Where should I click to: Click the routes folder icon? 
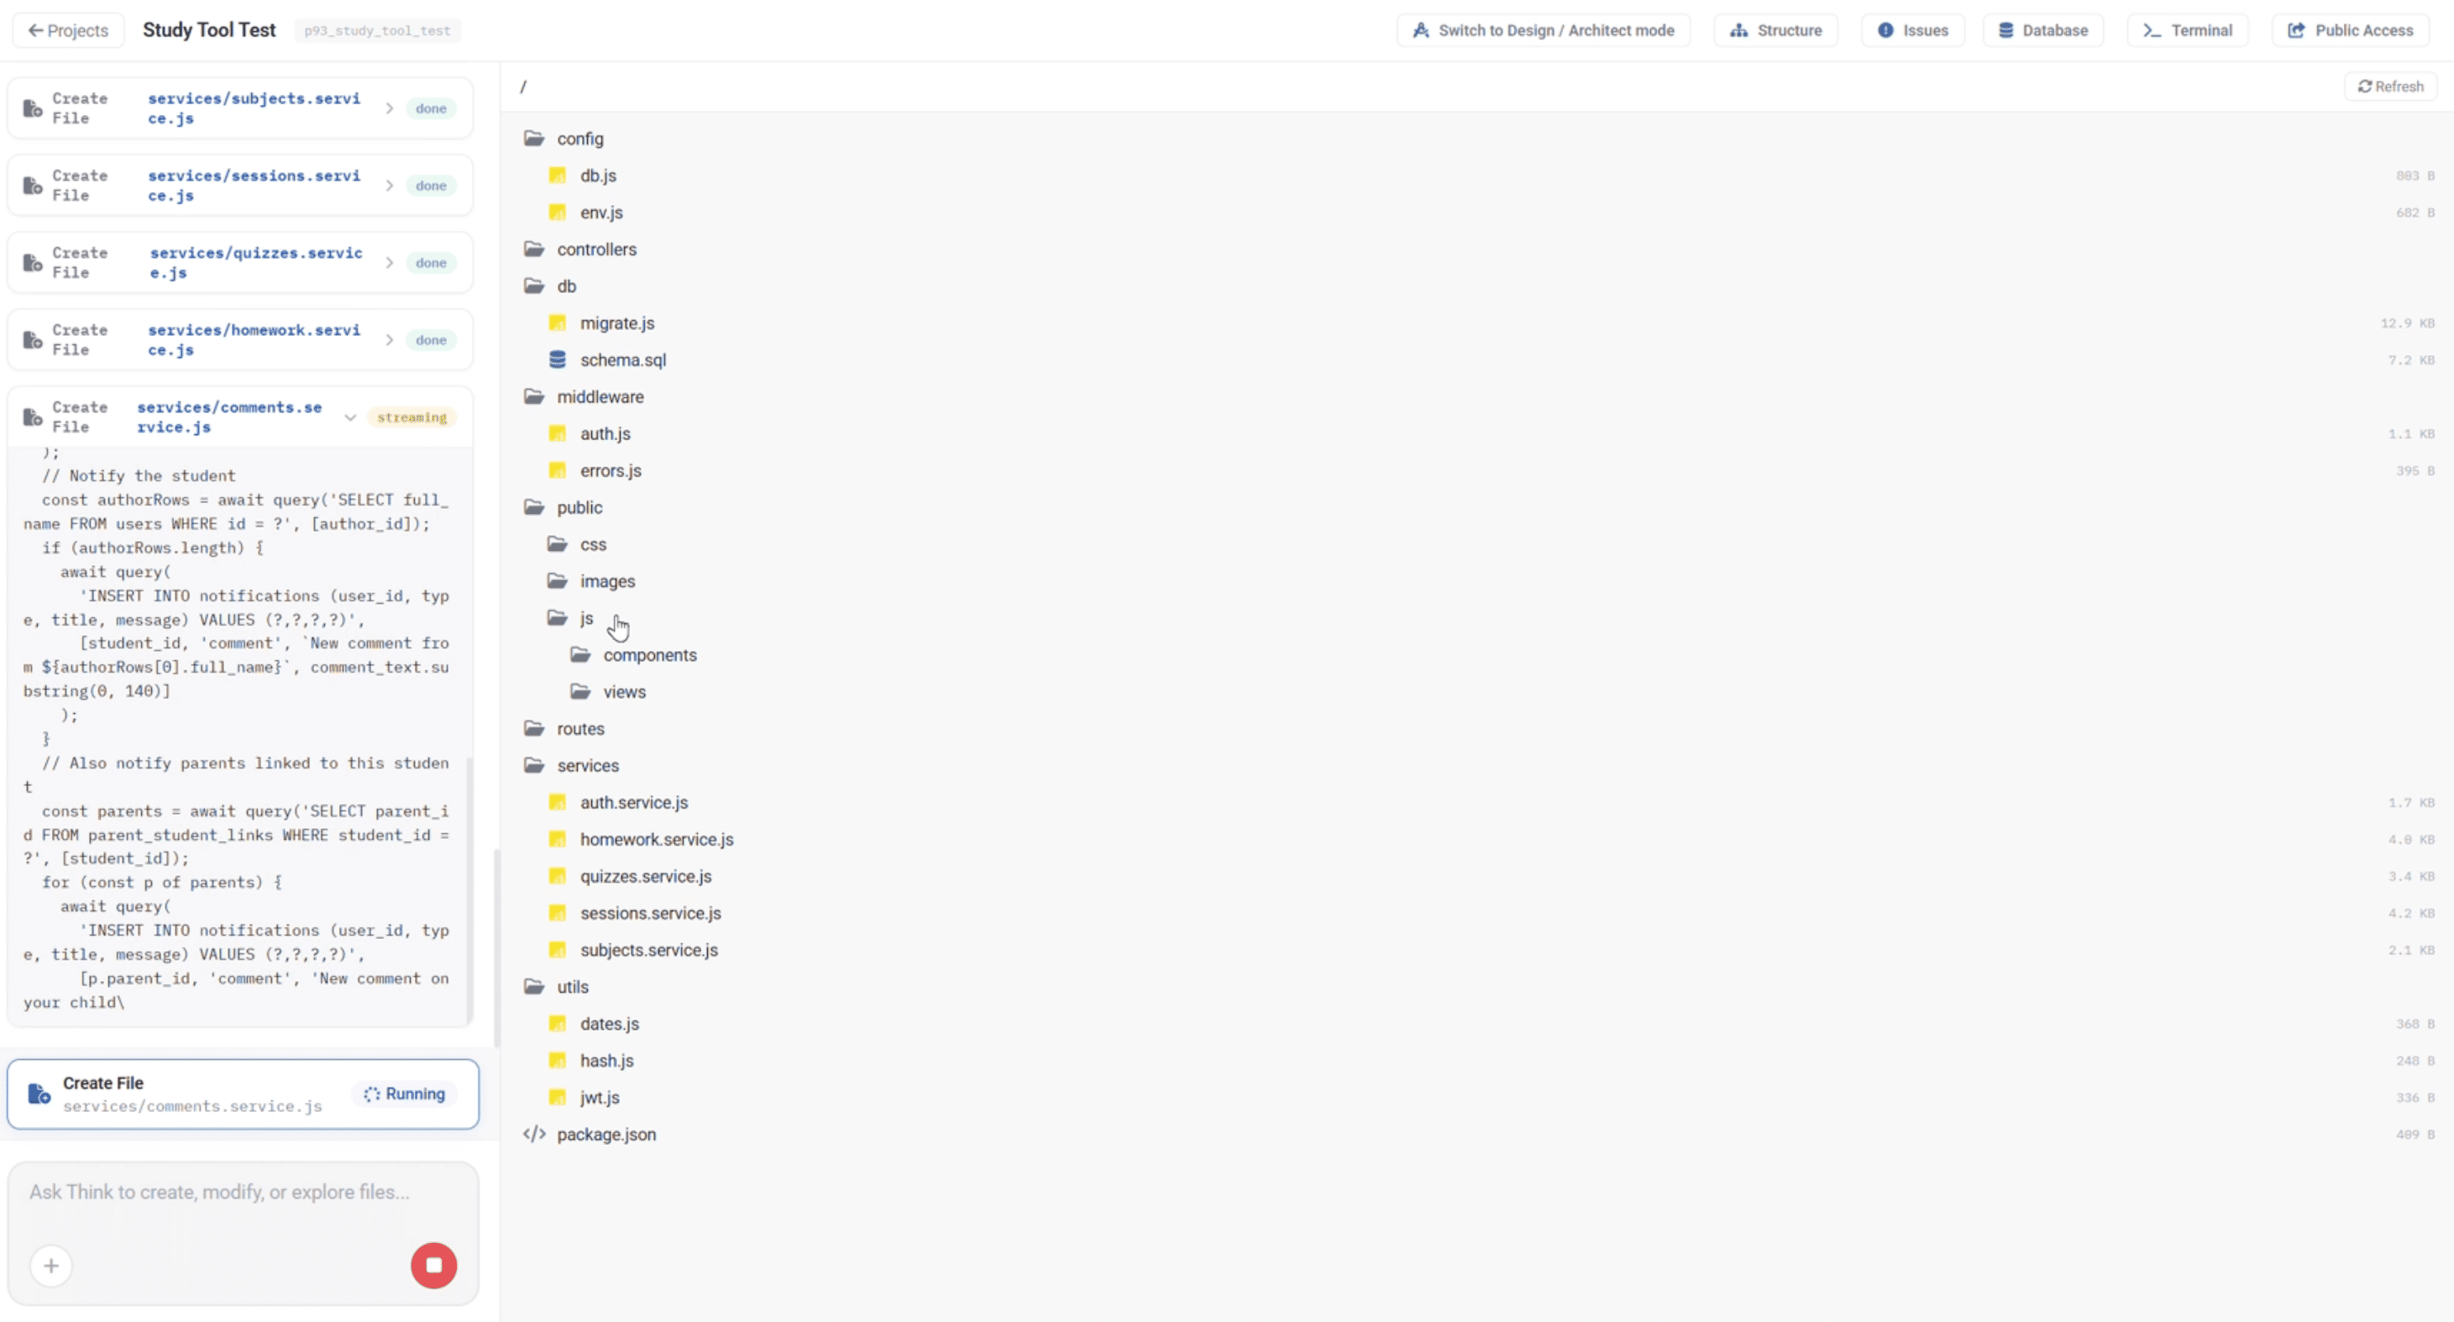533,729
